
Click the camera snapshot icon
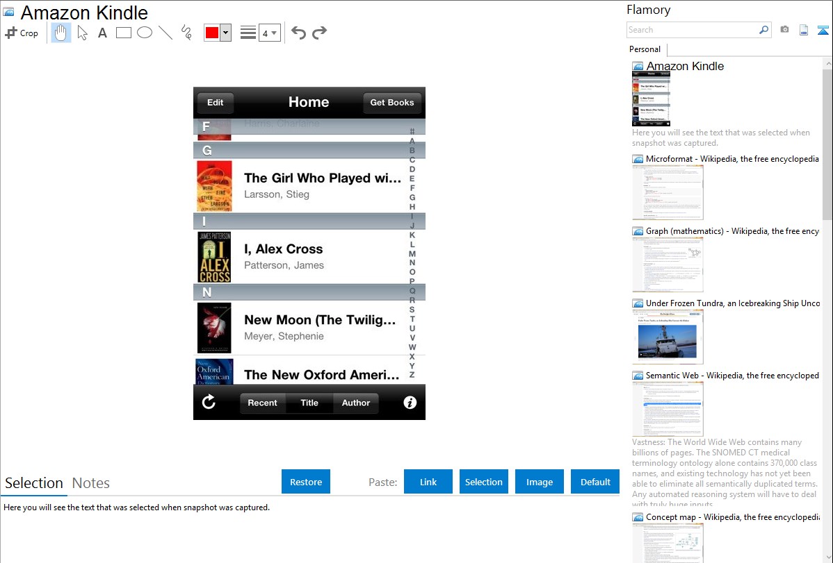coord(784,30)
